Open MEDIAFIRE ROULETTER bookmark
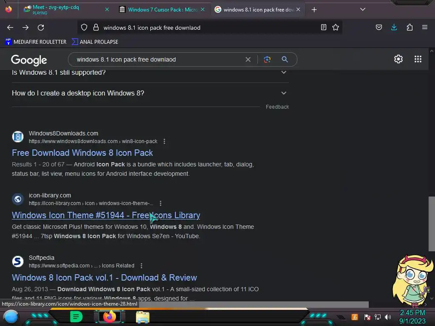This screenshot has height=326, width=435. pyautogui.click(x=36, y=42)
